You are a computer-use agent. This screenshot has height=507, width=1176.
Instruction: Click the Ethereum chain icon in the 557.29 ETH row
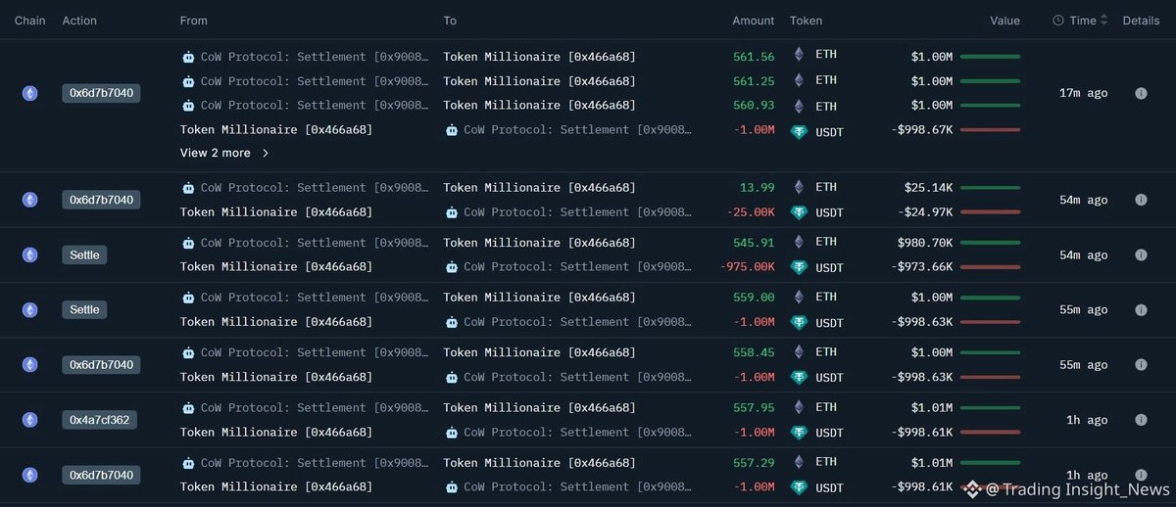(29, 475)
